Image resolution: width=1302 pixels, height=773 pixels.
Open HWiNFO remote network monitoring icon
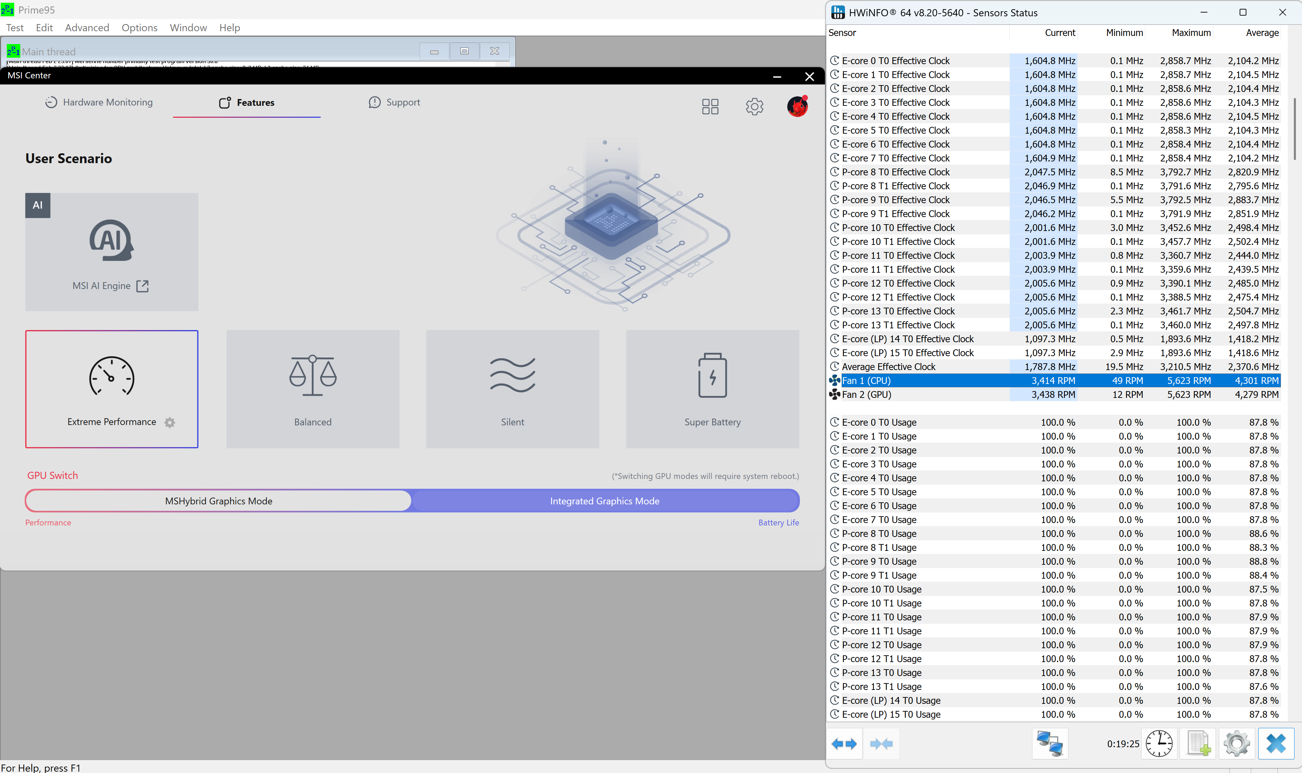1049,743
